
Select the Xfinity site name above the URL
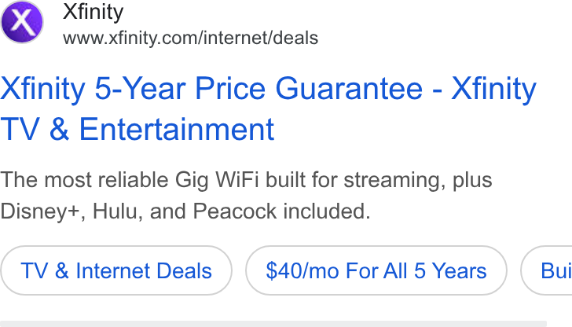(x=93, y=13)
